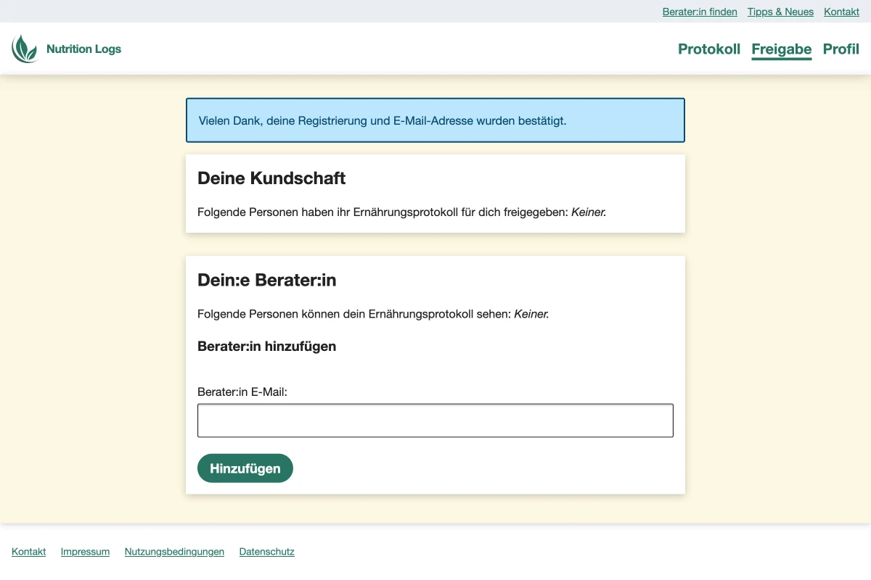
Task: Open the Protokoll navigation item
Action: point(709,49)
